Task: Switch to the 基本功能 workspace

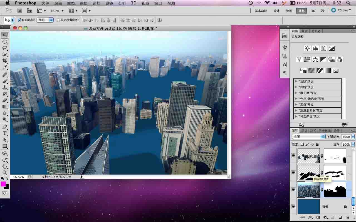Action: point(261,11)
